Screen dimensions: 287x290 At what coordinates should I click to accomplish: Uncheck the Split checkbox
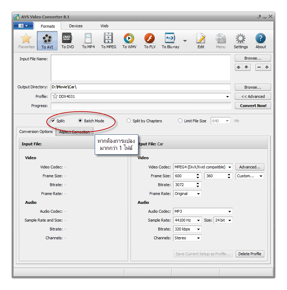point(53,121)
